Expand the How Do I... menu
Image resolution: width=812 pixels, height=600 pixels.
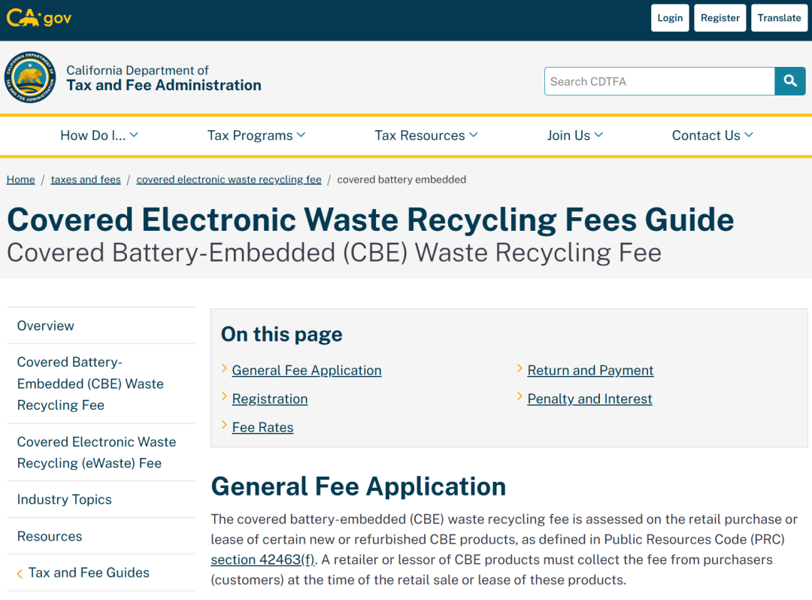pyautogui.click(x=99, y=135)
